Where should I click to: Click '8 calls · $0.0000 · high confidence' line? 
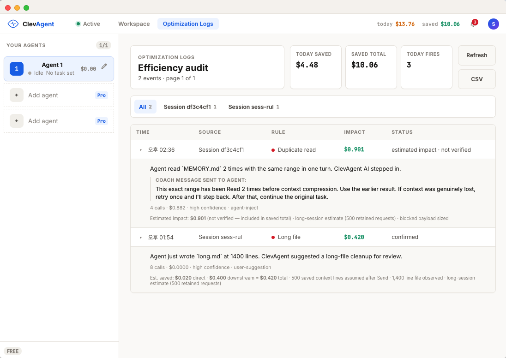pos(211,267)
